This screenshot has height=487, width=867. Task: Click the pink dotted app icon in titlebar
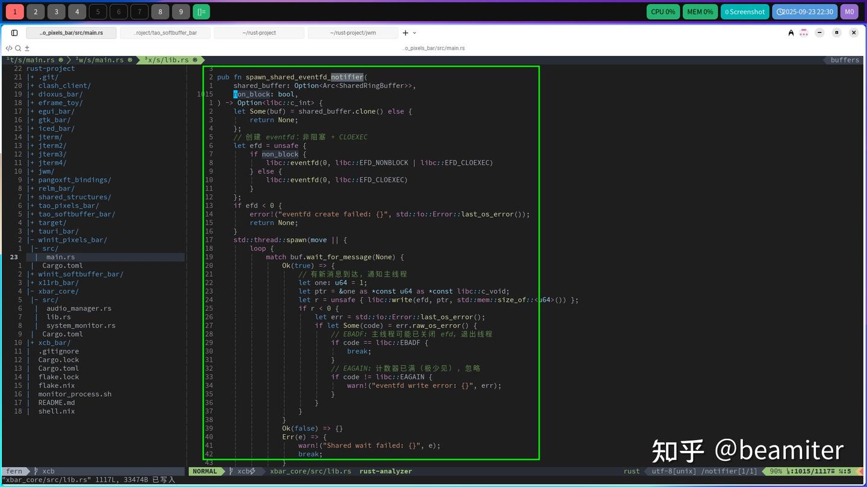click(803, 33)
